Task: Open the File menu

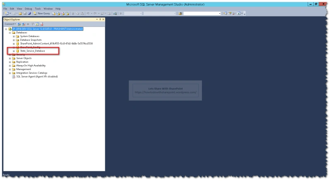Action: click(x=5, y=9)
